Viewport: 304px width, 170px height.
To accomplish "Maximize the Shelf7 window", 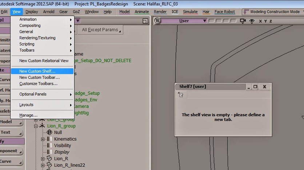I will [x=255, y=87].
